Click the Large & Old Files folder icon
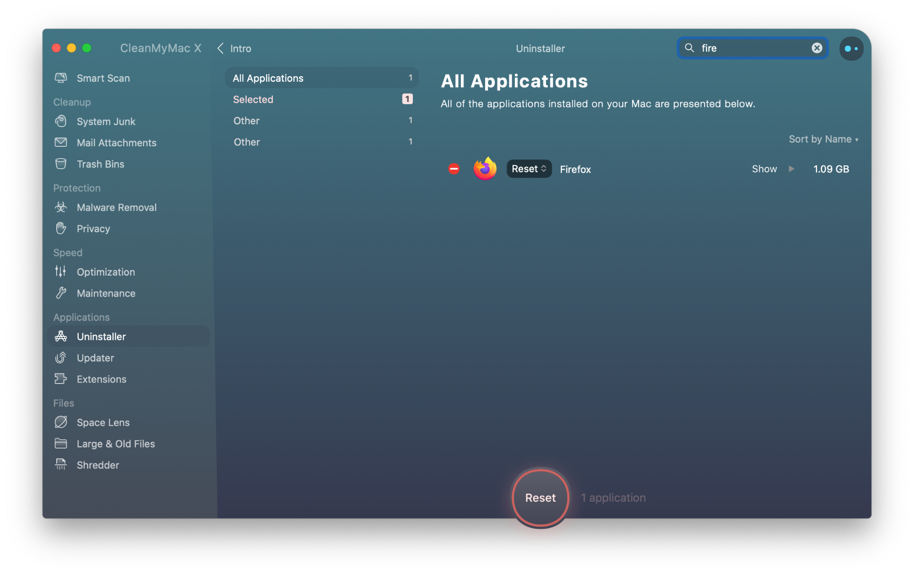914x575 pixels. tap(61, 443)
